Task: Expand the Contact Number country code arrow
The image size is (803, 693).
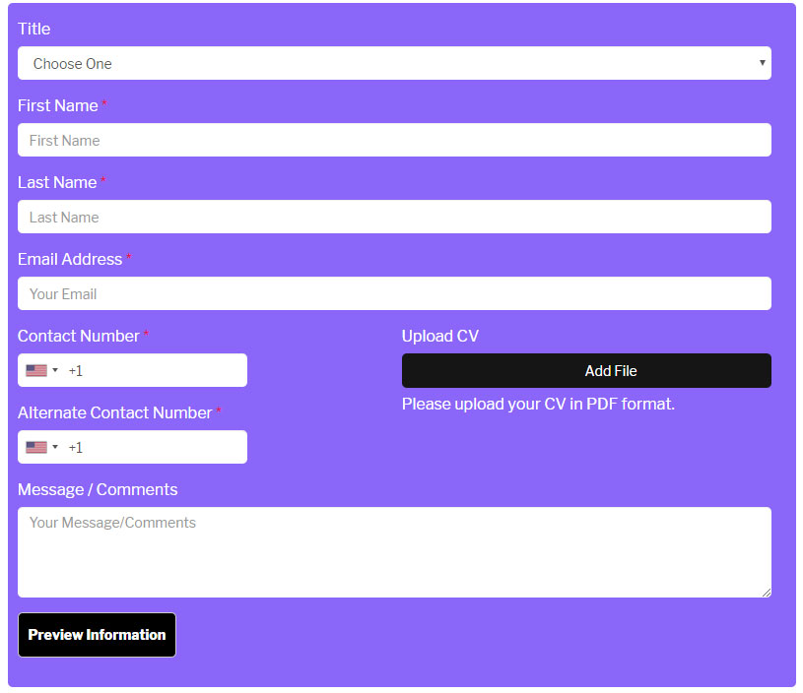Action: pos(55,370)
